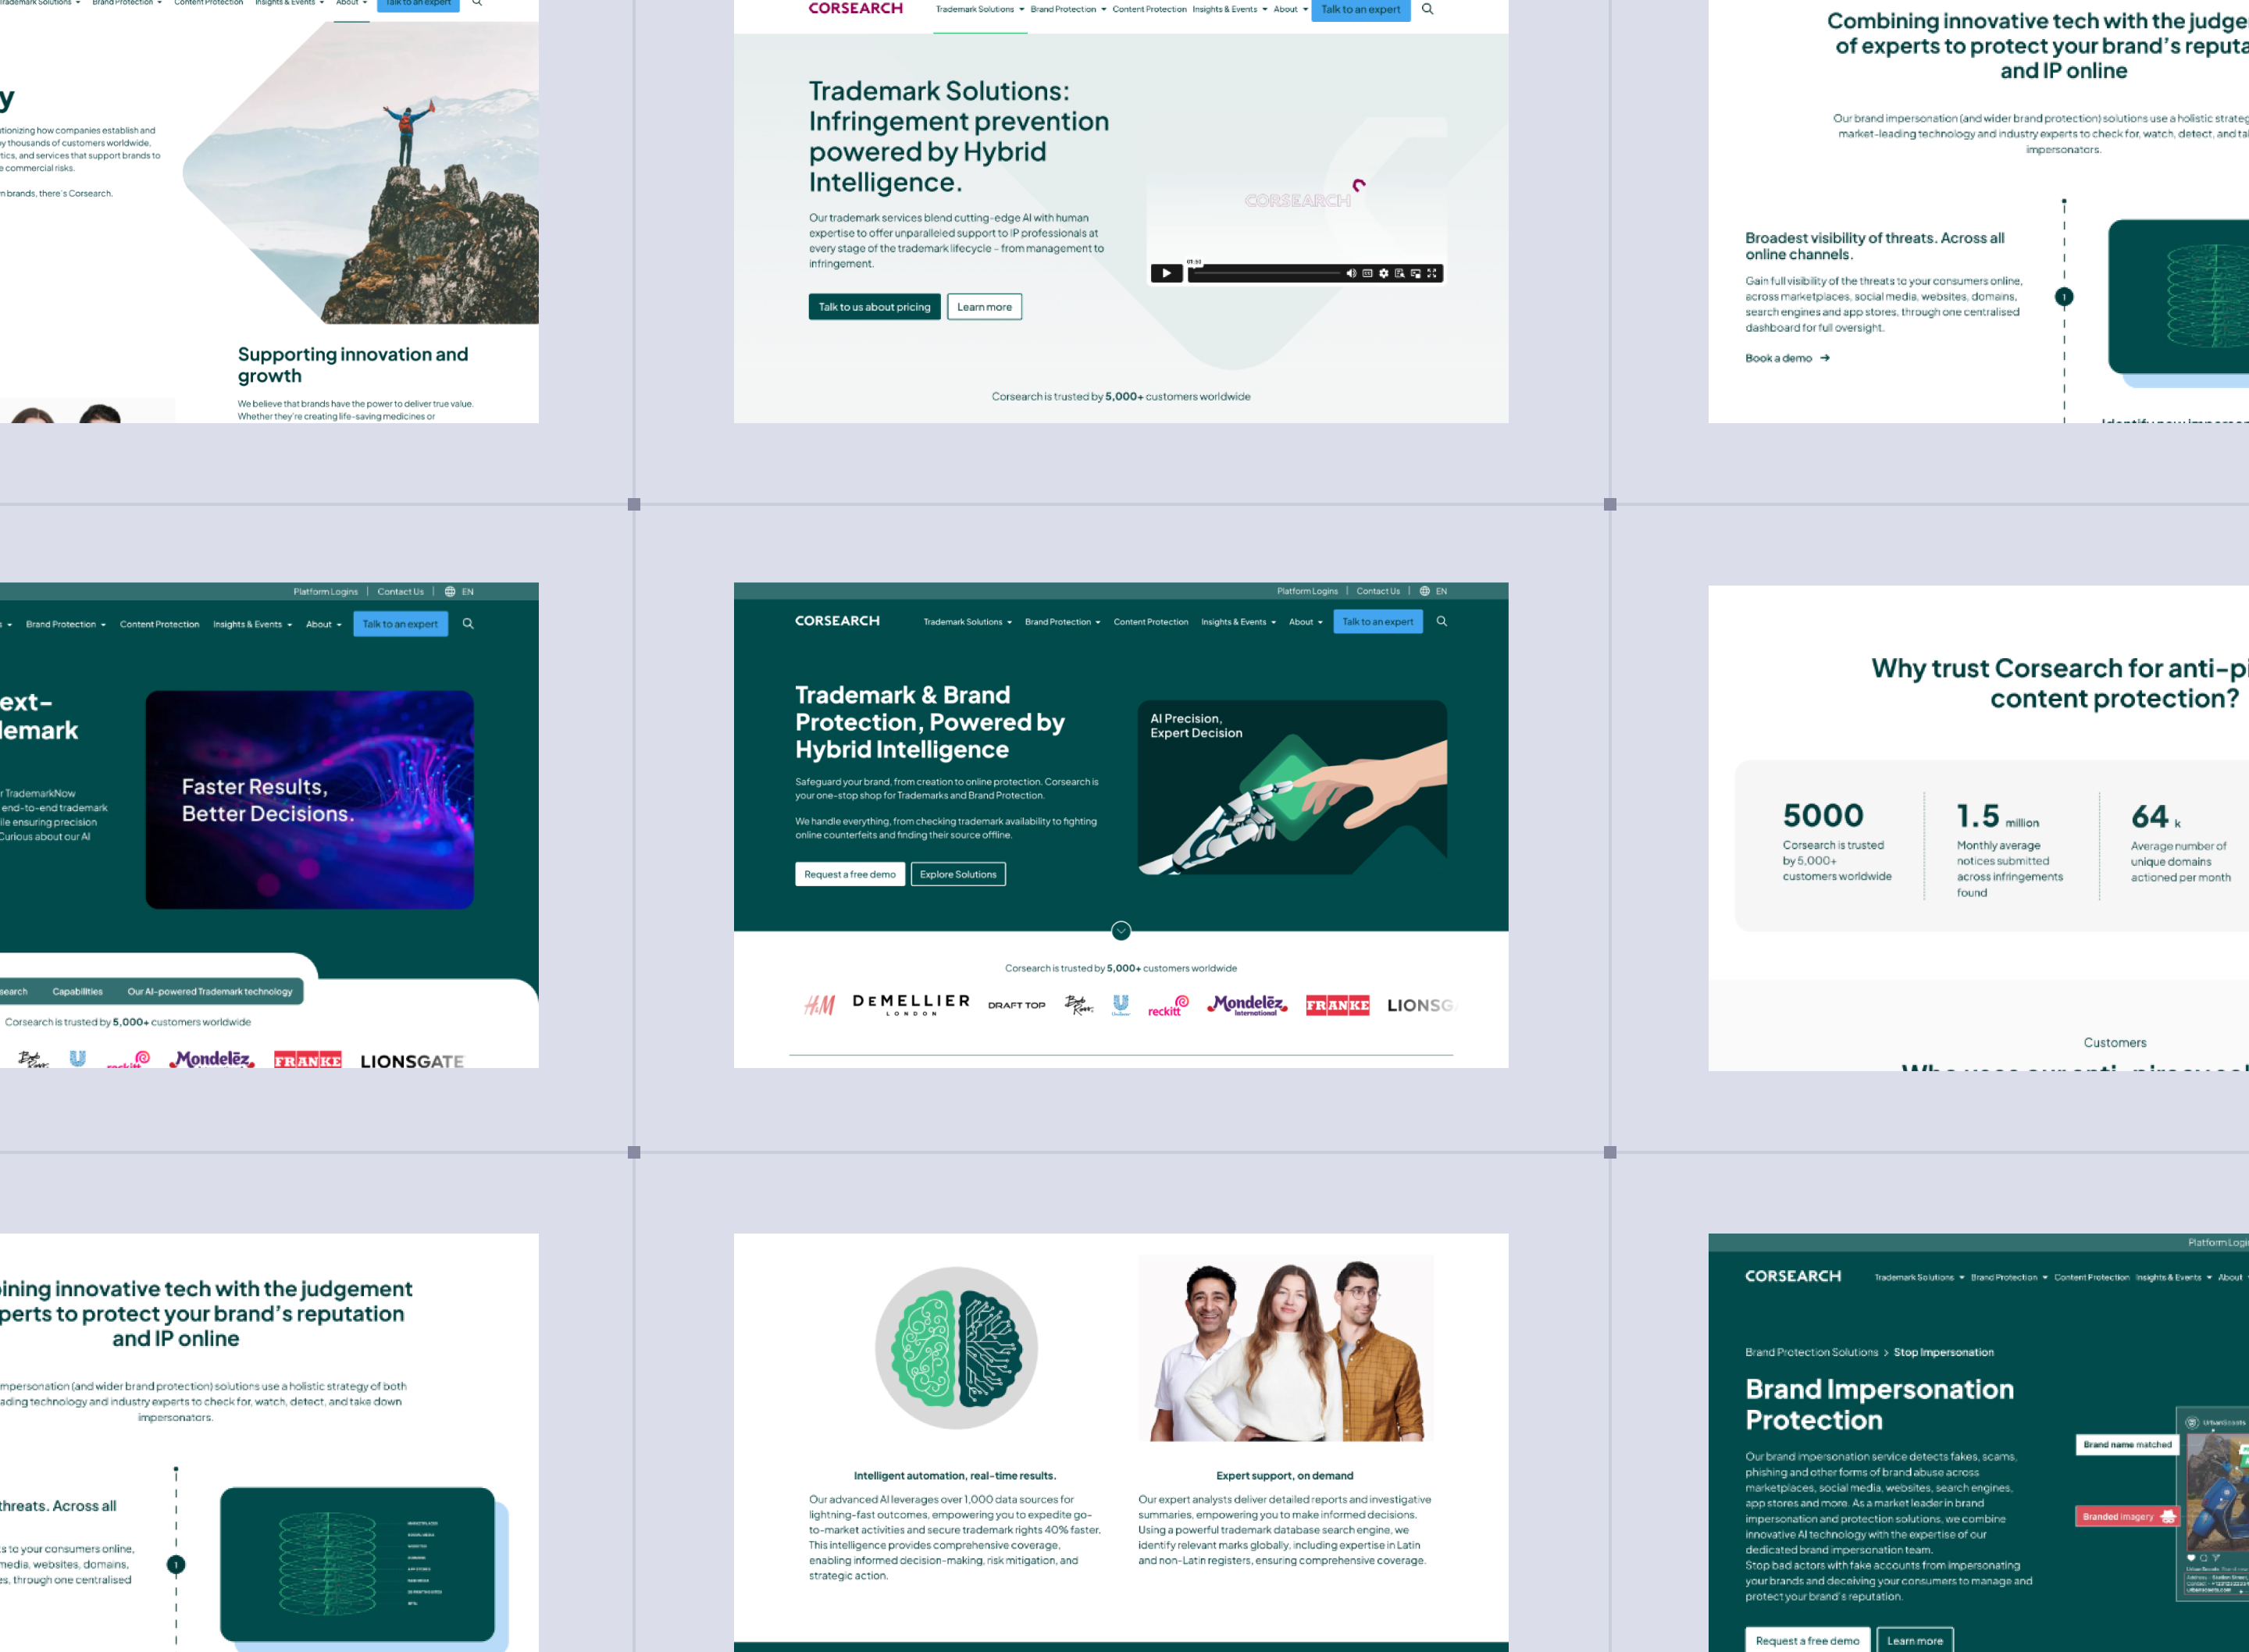
Task: Click Talk to us about pricing
Action: click(x=873, y=307)
